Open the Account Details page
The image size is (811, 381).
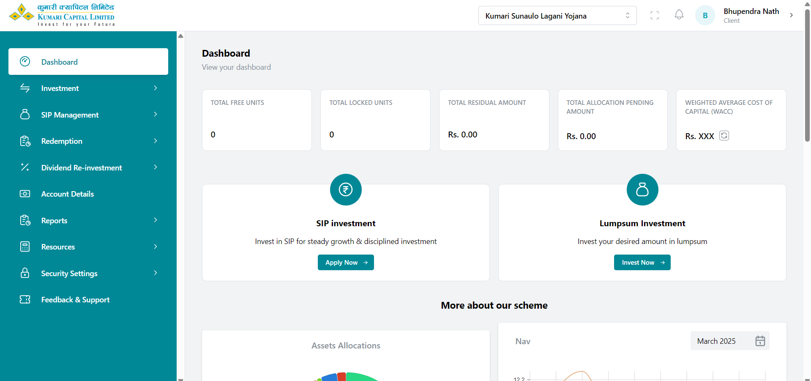[68, 194]
